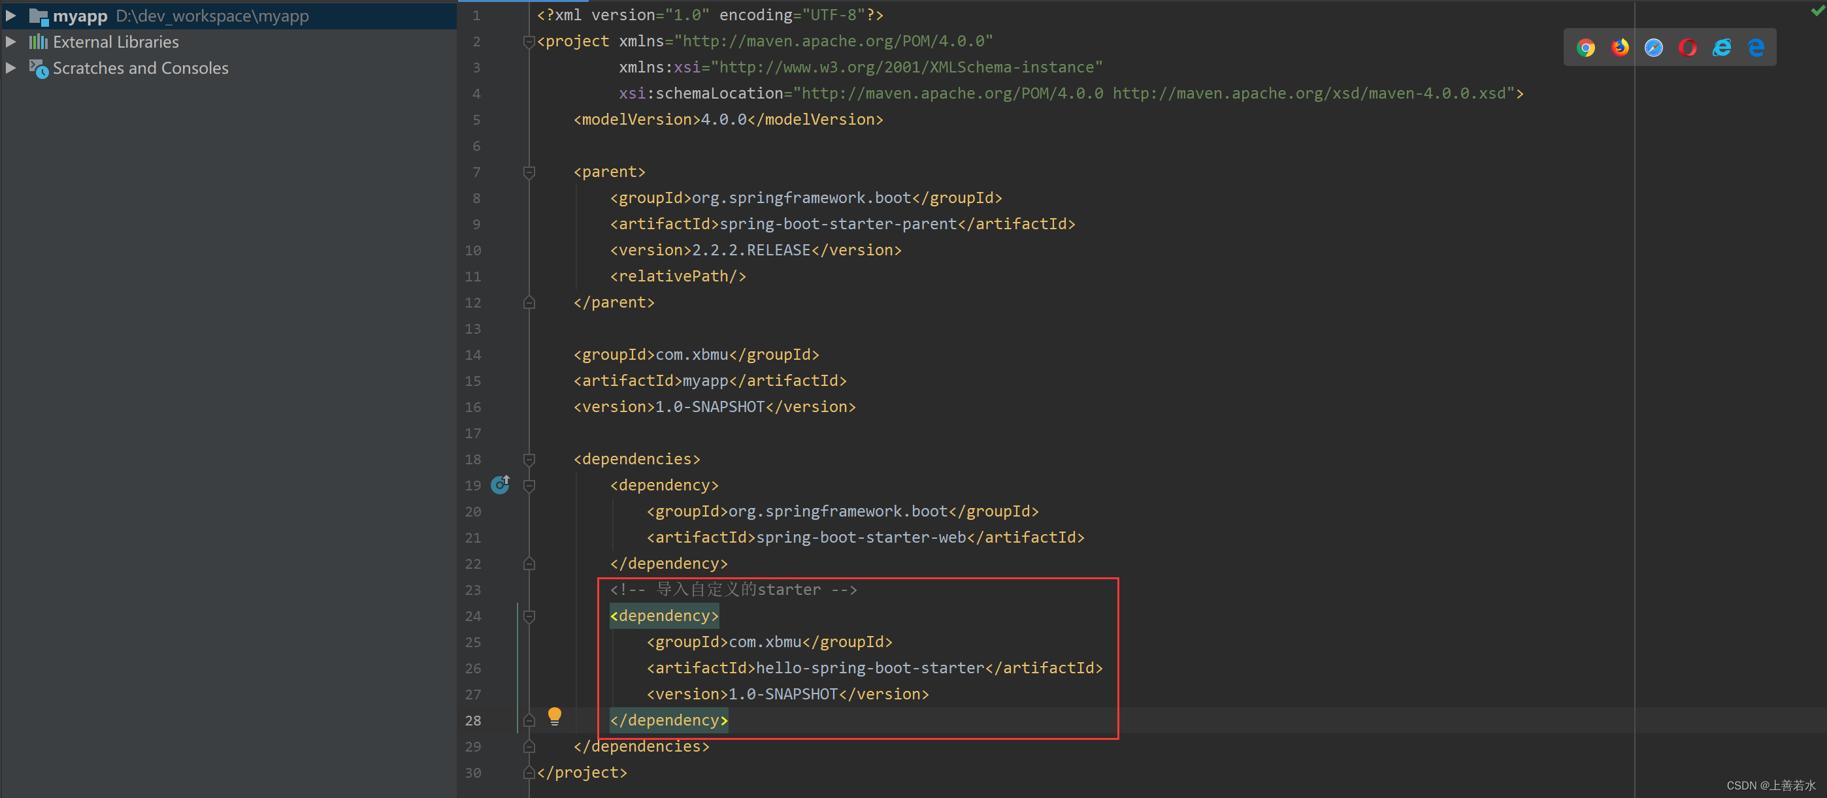This screenshot has width=1827, height=798.
Task: Click groupId com.xbmu on line 25
Action: coord(770,641)
